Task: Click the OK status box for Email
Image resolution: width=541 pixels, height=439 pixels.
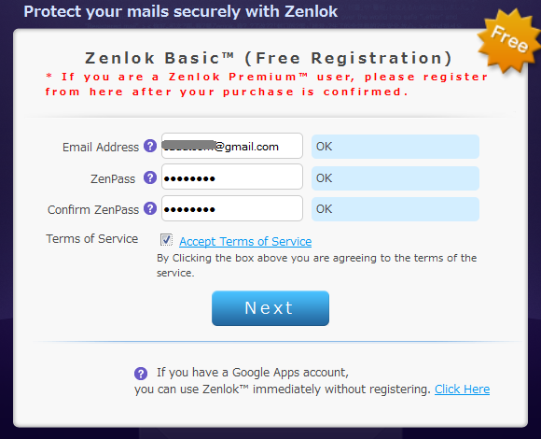Action: [x=395, y=147]
